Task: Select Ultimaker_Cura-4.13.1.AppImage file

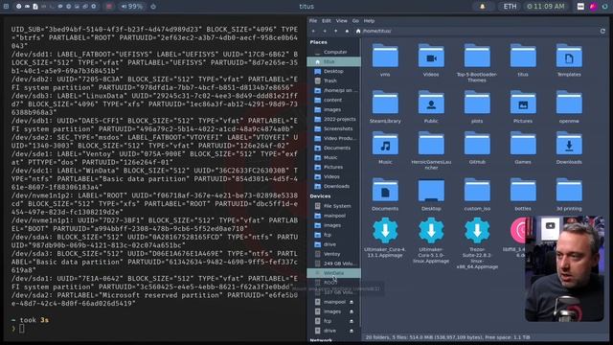Action: 385,238
